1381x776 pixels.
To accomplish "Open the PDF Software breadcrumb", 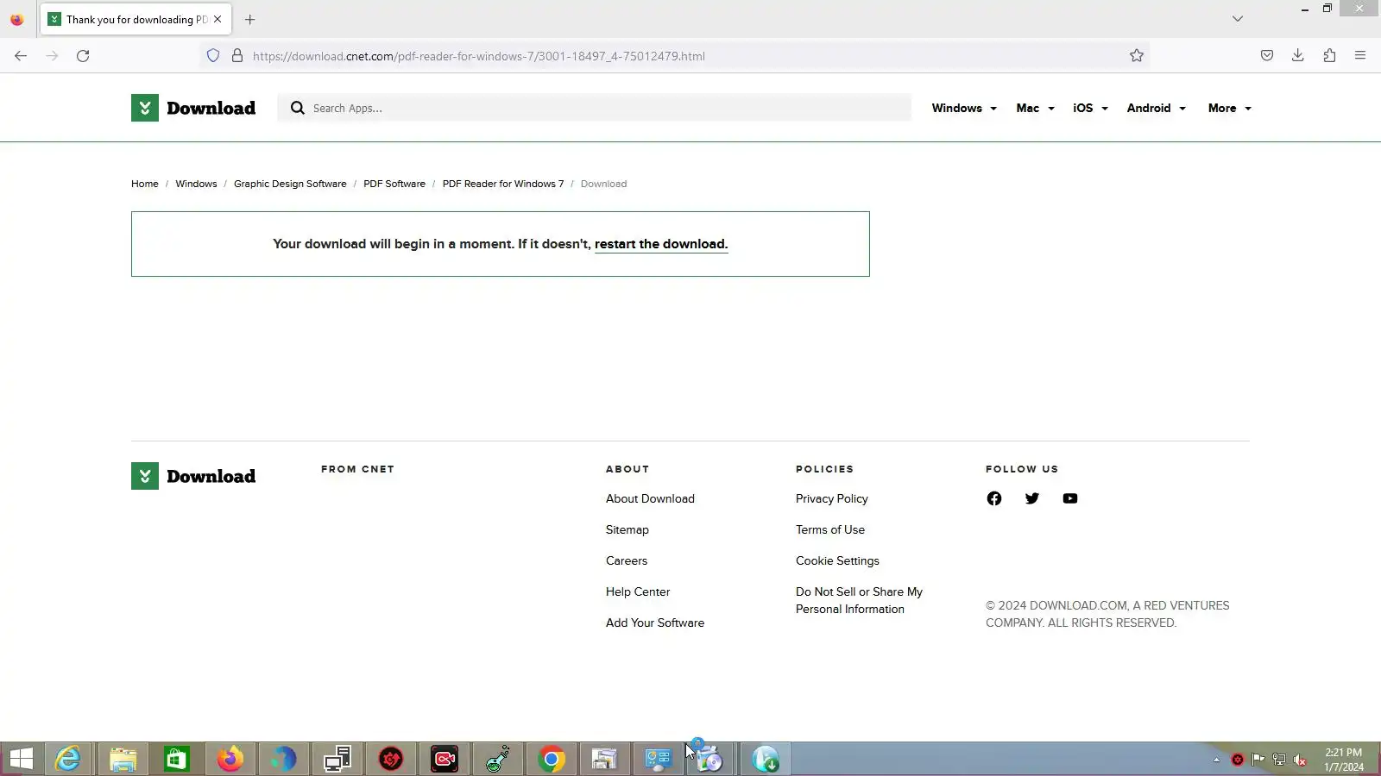I will pos(394,184).
